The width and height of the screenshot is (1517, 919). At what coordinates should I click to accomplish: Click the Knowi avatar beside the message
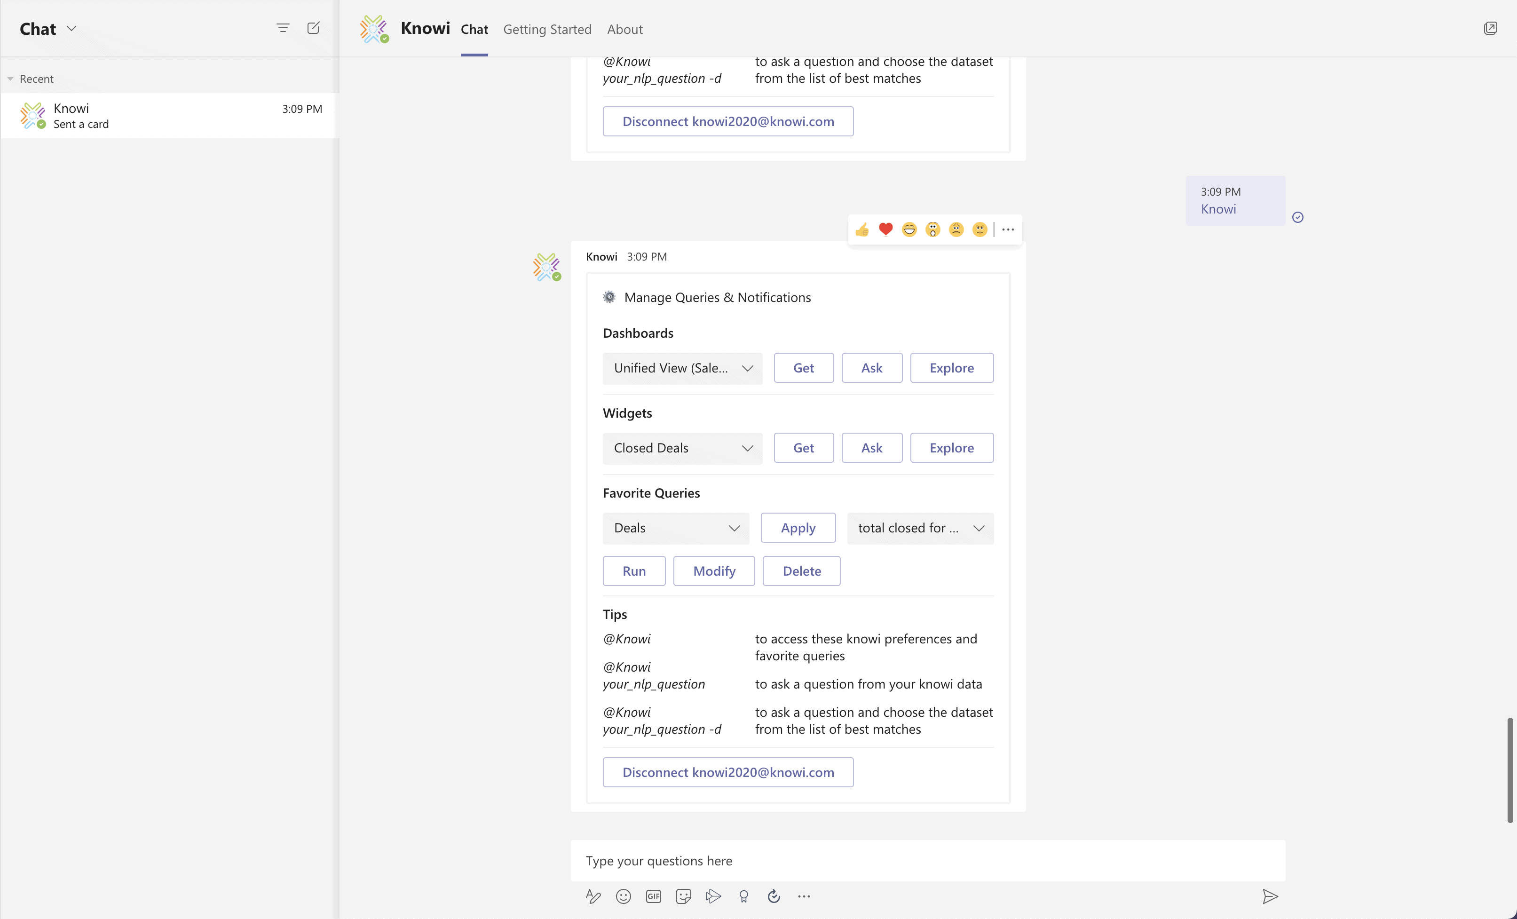click(547, 267)
